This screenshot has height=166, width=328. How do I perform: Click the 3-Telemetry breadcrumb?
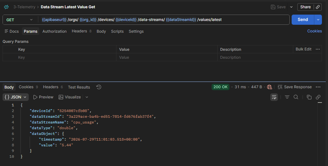pyautogui.click(x=24, y=7)
